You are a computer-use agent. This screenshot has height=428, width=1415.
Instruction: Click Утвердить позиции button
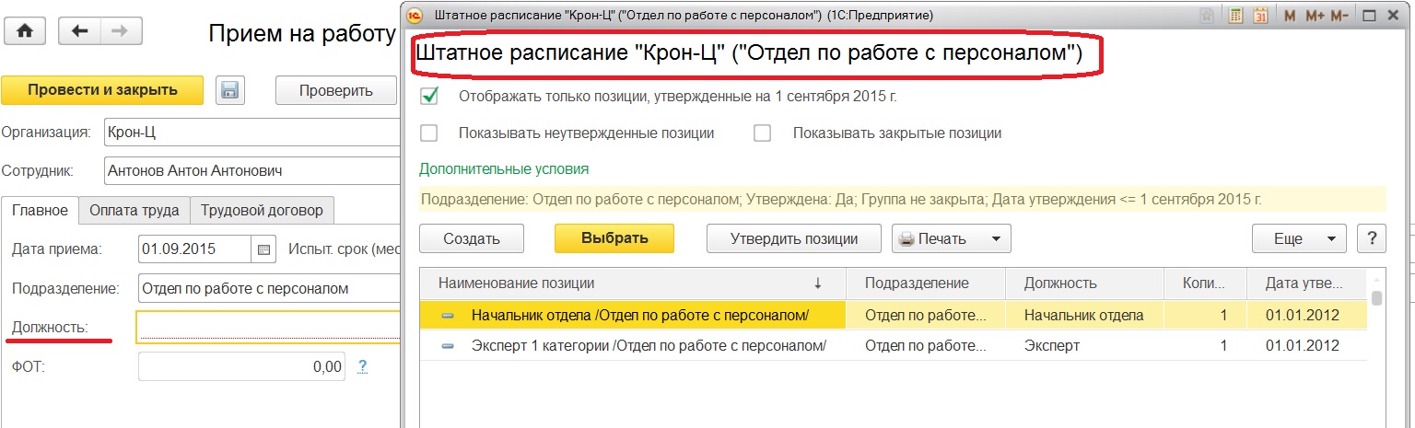(794, 238)
